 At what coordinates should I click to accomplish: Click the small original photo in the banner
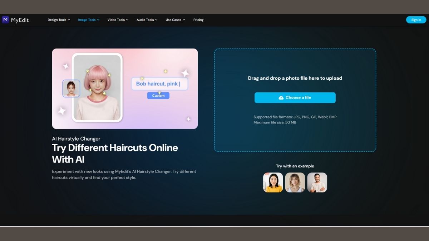(71, 89)
